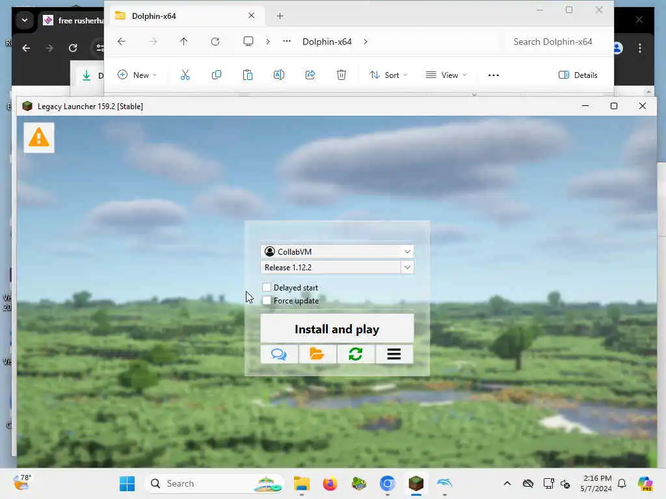Click the orange warning triangle icon
The width and height of the screenshot is (666, 499).
coord(38,138)
